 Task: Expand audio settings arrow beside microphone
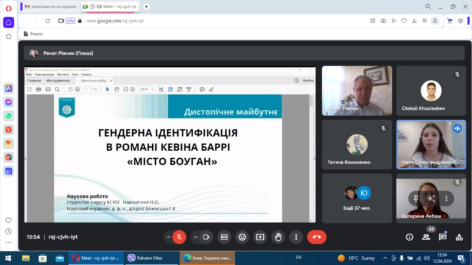(168, 237)
